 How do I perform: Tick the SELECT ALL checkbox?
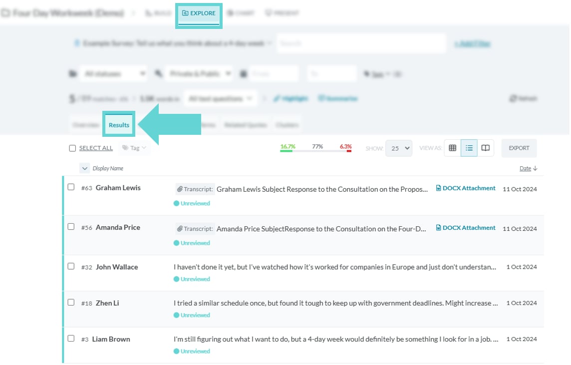tap(72, 148)
